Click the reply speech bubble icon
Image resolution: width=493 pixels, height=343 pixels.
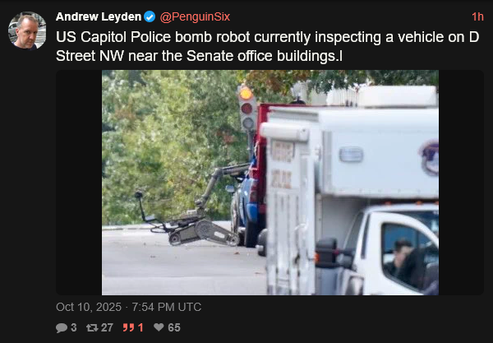pos(62,327)
